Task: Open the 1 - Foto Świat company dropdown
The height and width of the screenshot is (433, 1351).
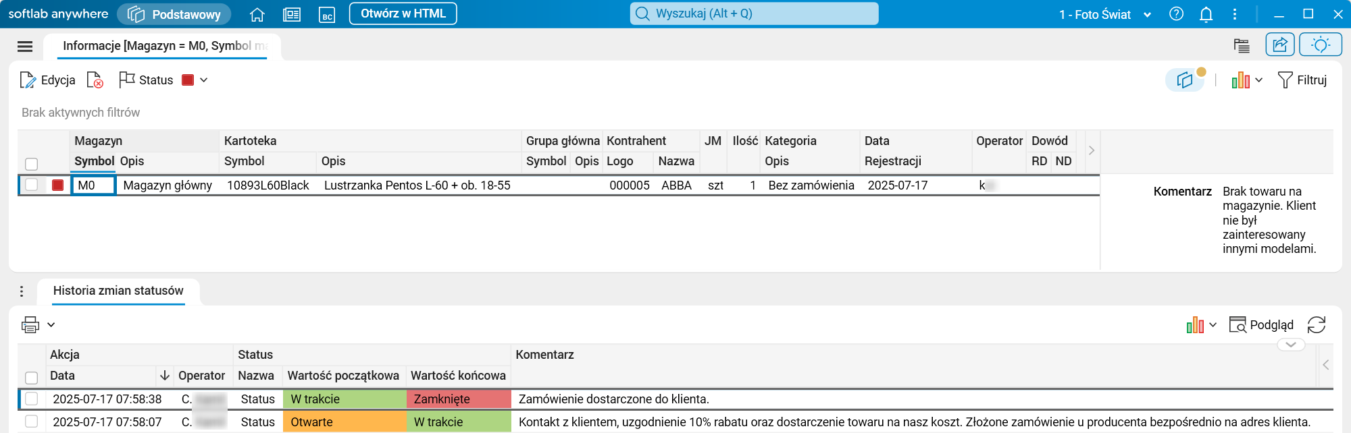Action: click(x=1105, y=14)
